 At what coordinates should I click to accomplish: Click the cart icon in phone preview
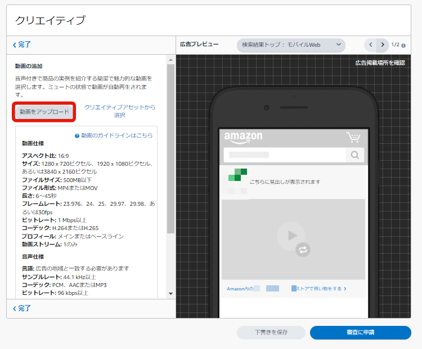tap(353, 138)
